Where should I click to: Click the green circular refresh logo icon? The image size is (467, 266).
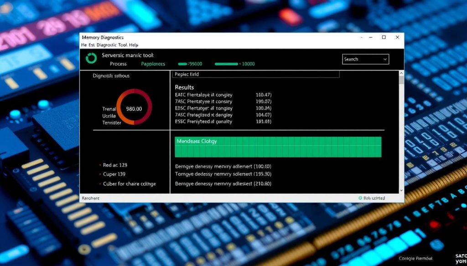pyautogui.click(x=91, y=58)
